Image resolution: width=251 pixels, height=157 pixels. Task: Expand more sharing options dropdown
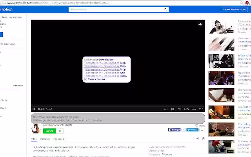[x=202, y=130]
